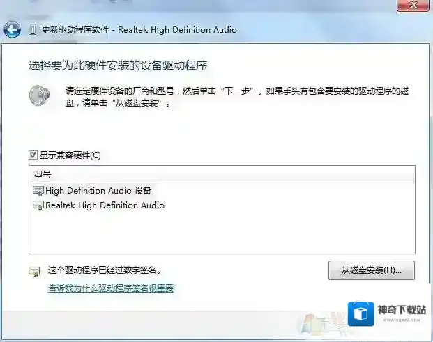The height and width of the screenshot is (342, 433).
Task: Click the large speaker icon
Action: point(39,95)
